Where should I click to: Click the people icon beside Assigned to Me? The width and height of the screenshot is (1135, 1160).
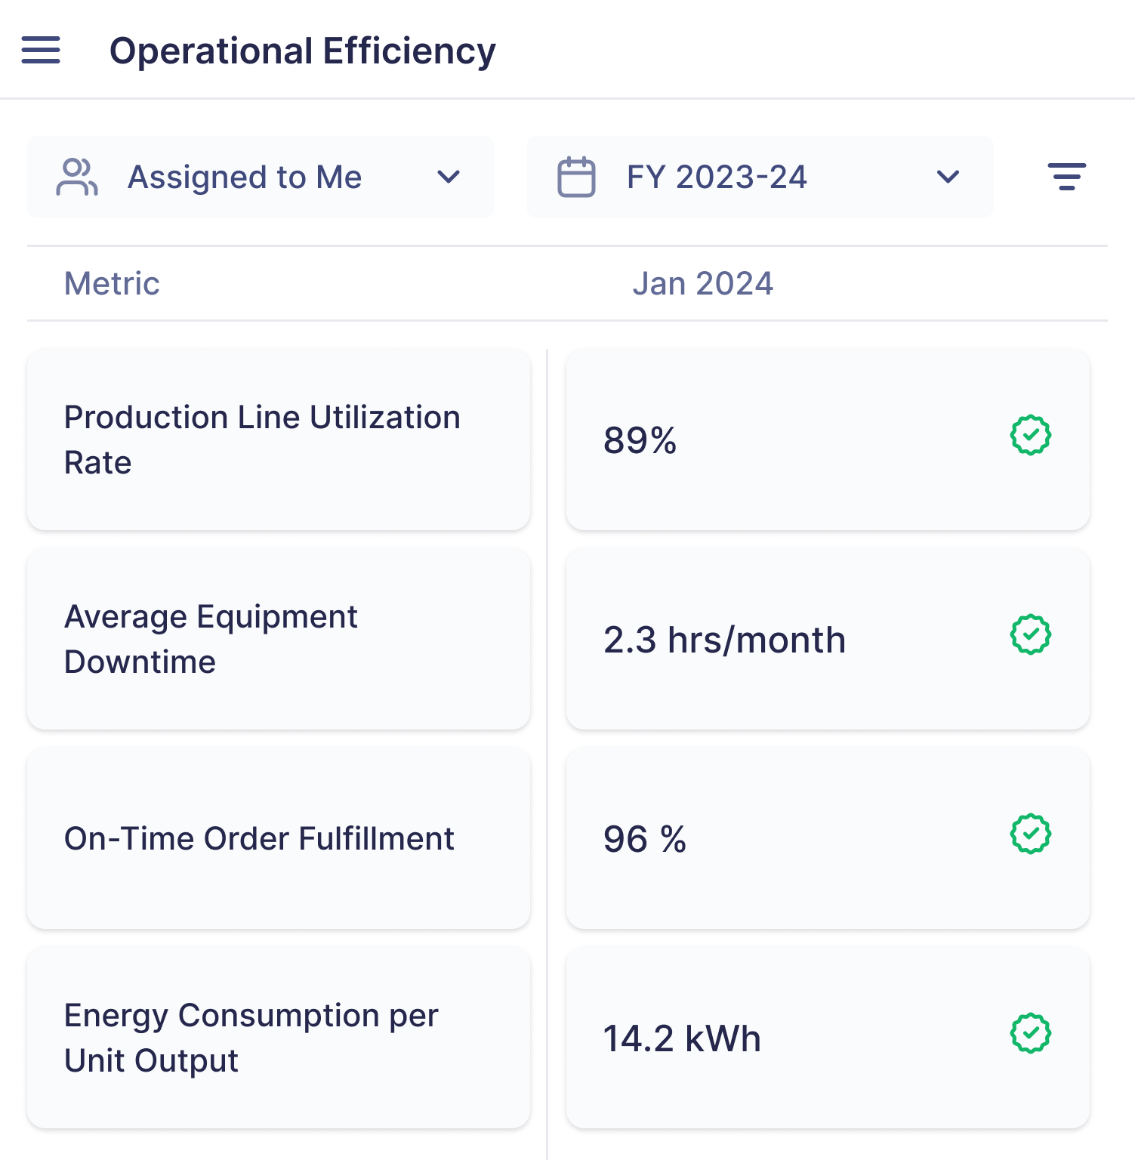(77, 177)
